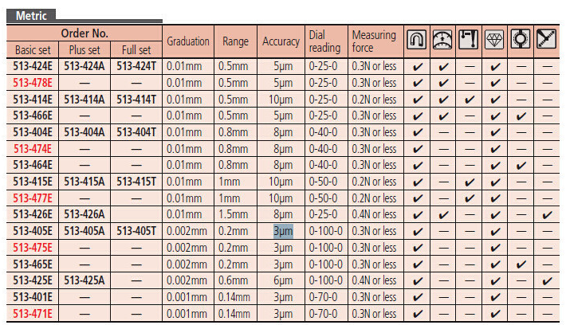This screenshot has height=325, width=566.
Task: Select the Metric tab label
Action: [x=30, y=15]
